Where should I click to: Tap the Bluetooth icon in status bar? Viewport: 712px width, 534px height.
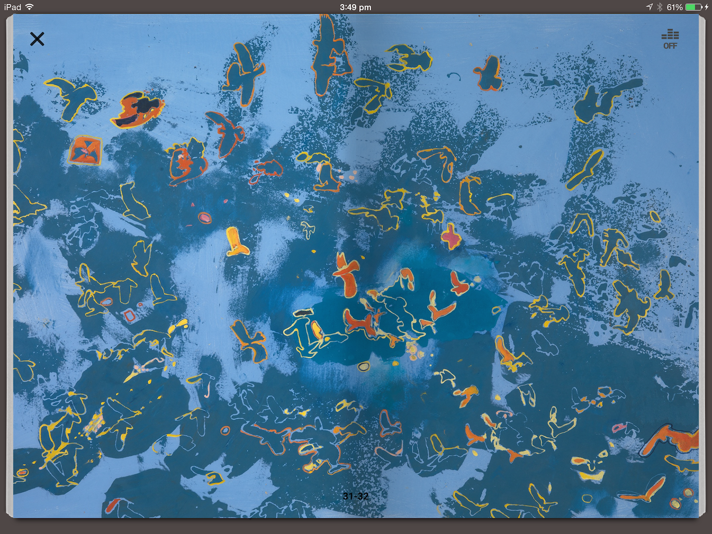(x=660, y=7)
